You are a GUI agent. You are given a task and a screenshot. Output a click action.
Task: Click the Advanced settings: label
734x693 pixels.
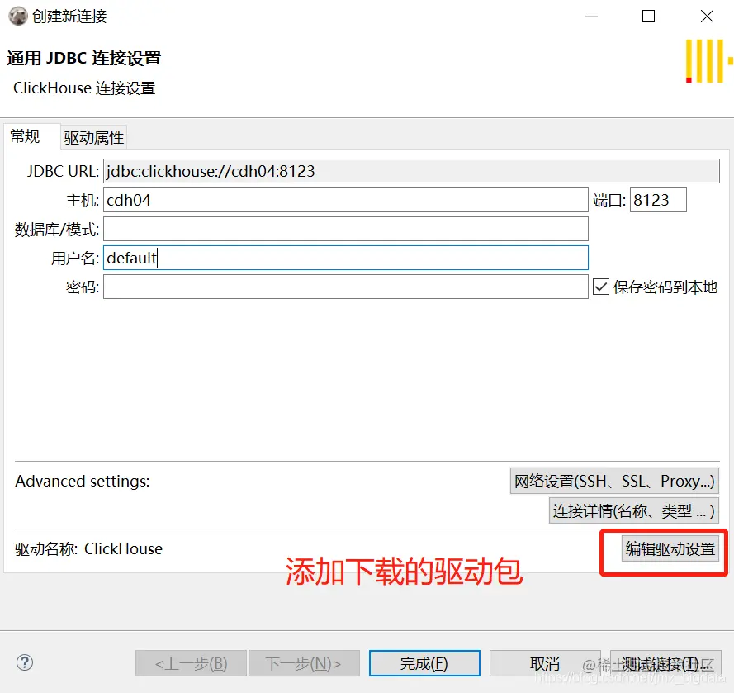[83, 482]
